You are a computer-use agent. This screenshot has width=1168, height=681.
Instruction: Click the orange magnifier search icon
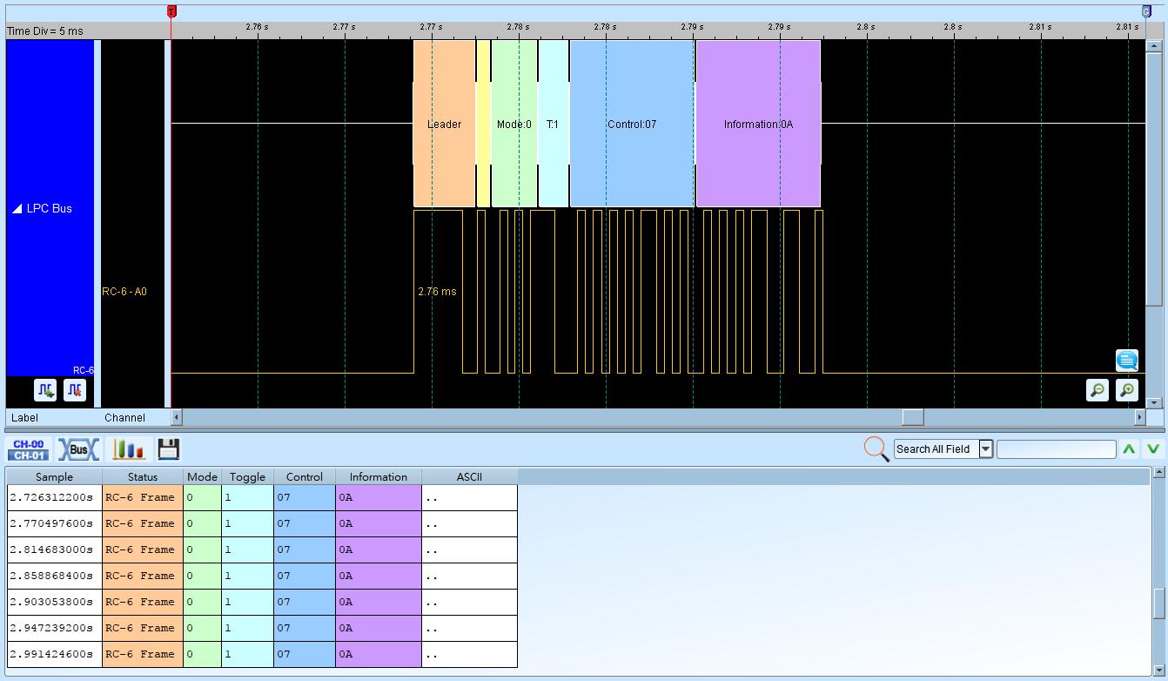click(876, 449)
